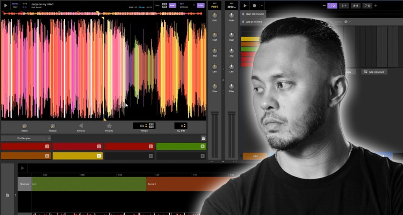Click the record button in sequencer
This screenshot has height=215, width=403.
coord(254,6)
